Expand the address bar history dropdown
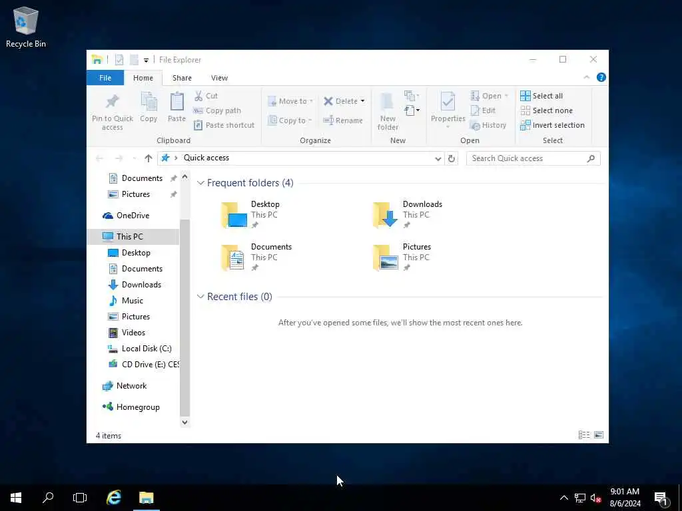This screenshot has width=682, height=511. (438, 158)
